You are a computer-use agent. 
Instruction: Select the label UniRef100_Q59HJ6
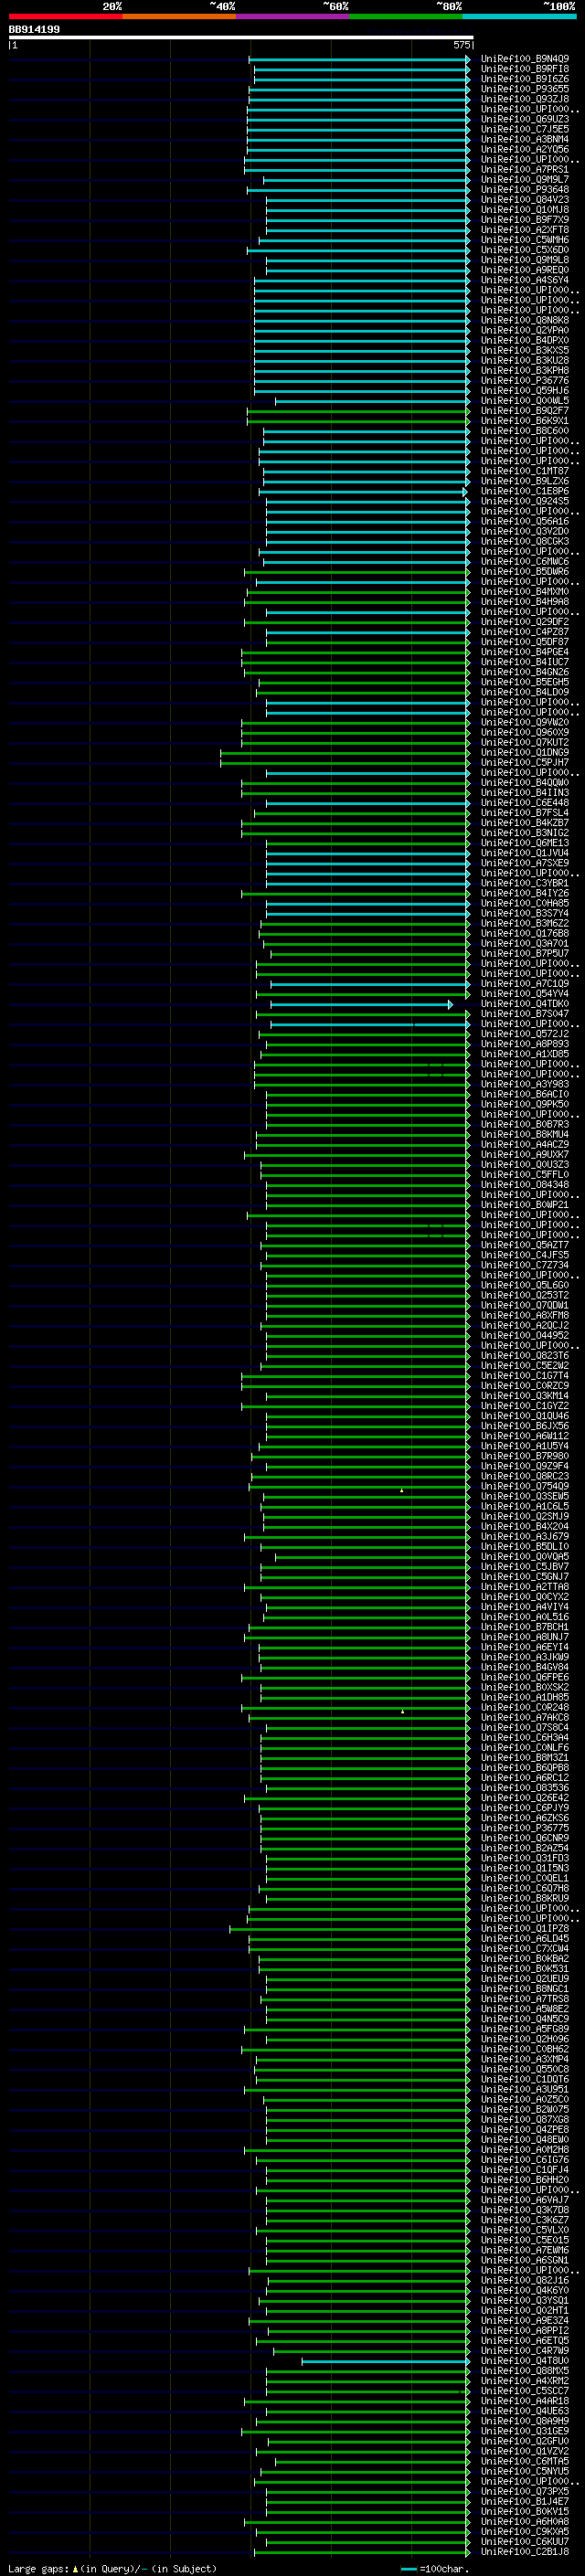(524, 390)
